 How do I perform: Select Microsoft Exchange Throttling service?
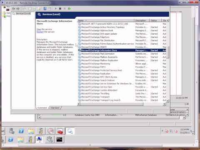(x=122, y=94)
